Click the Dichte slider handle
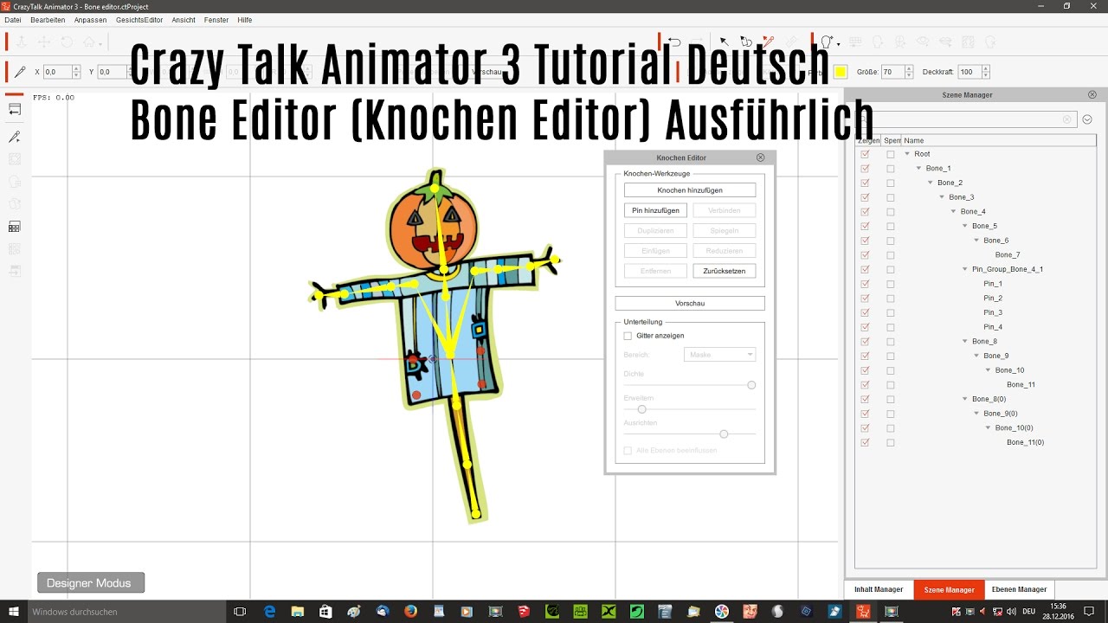1108x623 pixels. point(751,385)
